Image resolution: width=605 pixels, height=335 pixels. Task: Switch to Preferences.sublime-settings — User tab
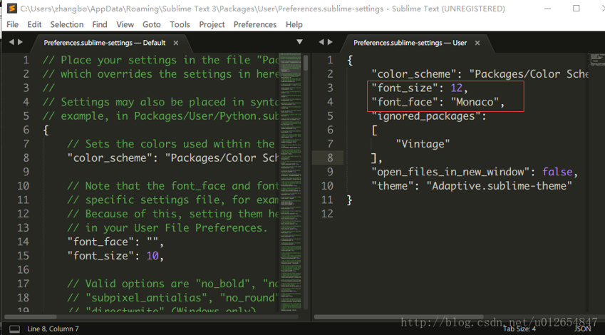[410, 43]
